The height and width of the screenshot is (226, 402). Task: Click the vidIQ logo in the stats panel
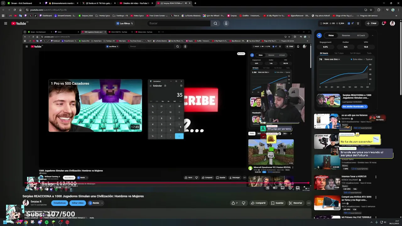coord(319,35)
